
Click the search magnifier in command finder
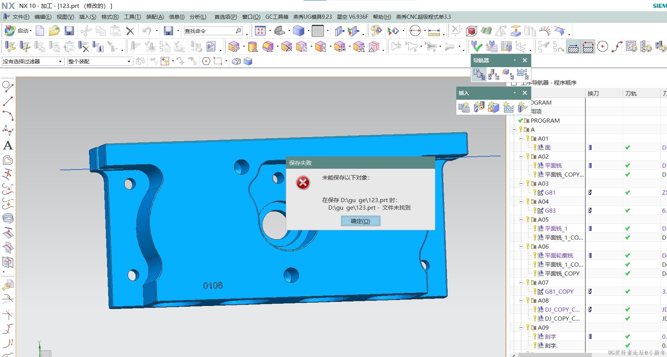238,31
